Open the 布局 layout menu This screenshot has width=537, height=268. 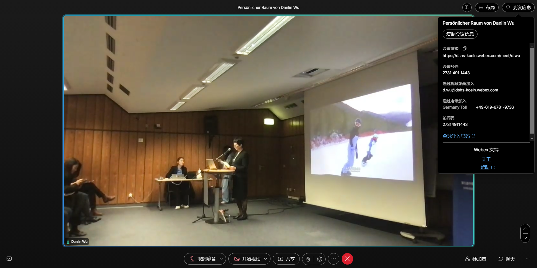tap(487, 7)
